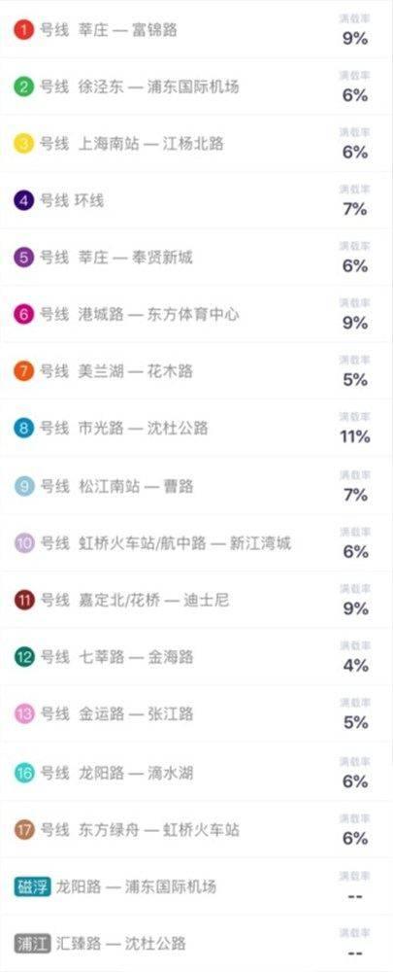Click the red Line 1 circle icon
393x972 pixels.
[23, 30]
